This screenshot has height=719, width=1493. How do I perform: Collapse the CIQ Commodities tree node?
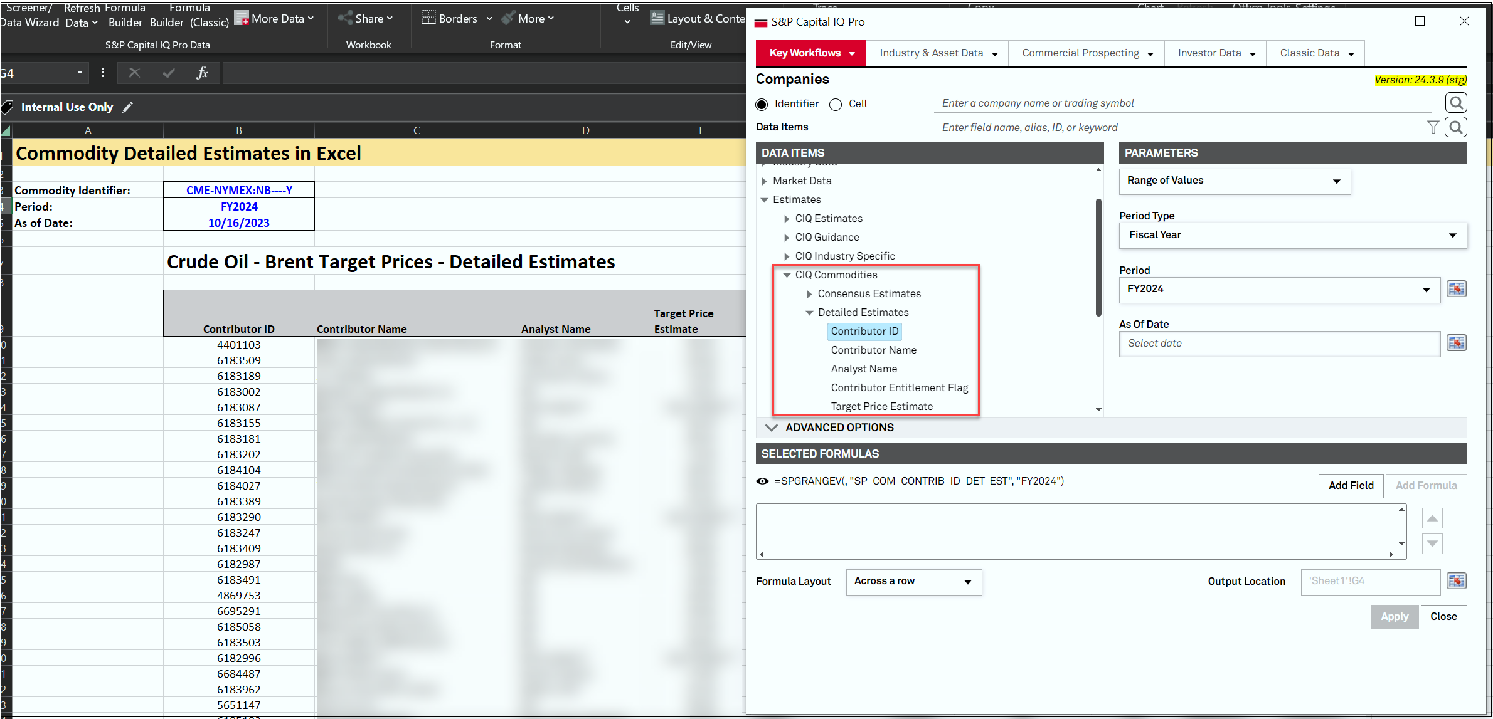point(787,275)
